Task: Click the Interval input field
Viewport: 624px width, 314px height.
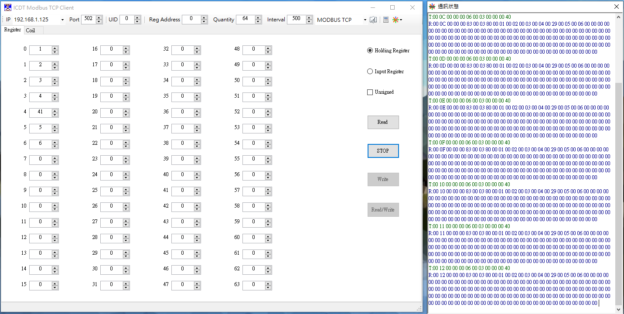Action: click(297, 19)
